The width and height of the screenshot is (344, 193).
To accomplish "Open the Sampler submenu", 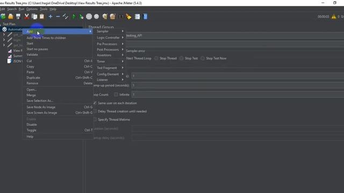I will tap(110, 31).
